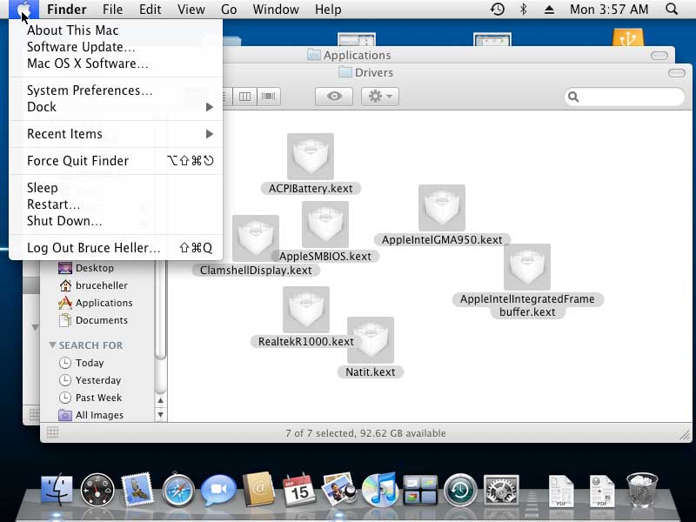This screenshot has height=522, width=696.
Task: Click the Bluetooth menu bar icon
Action: click(x=524, y=10)
